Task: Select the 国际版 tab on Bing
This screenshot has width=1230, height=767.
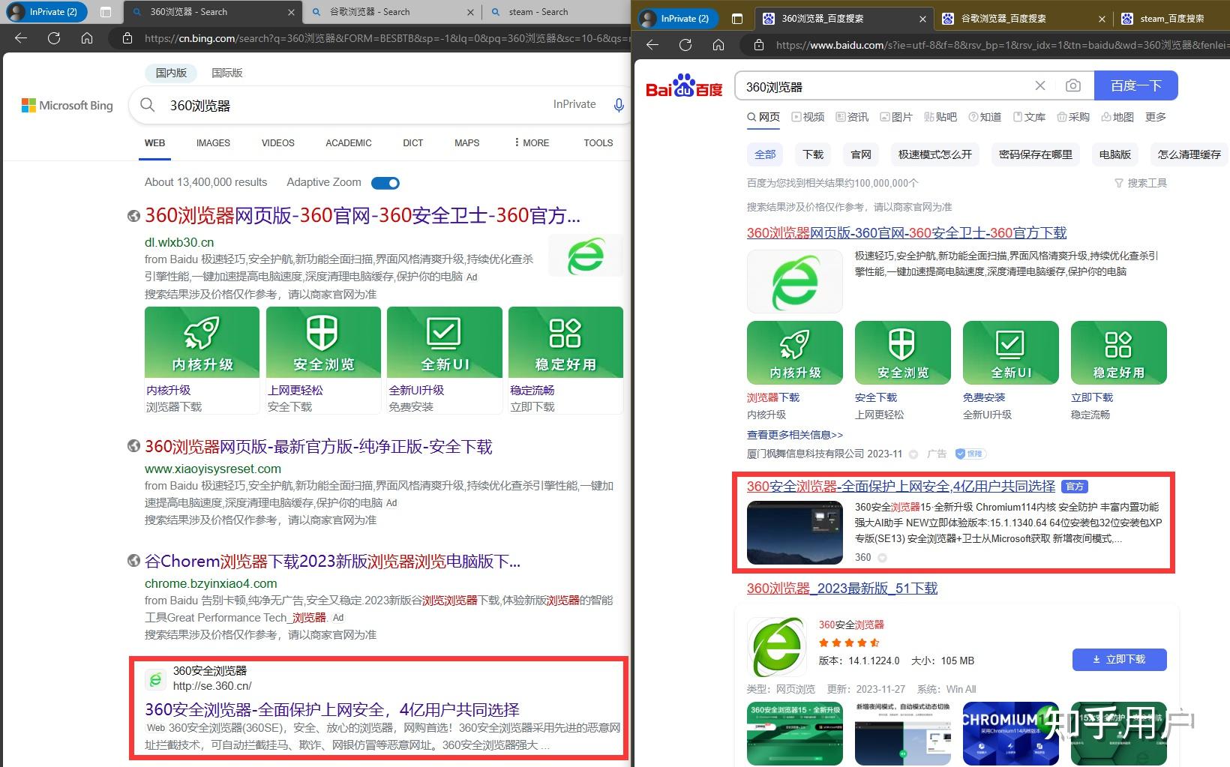Action: [x=227, y=73]
